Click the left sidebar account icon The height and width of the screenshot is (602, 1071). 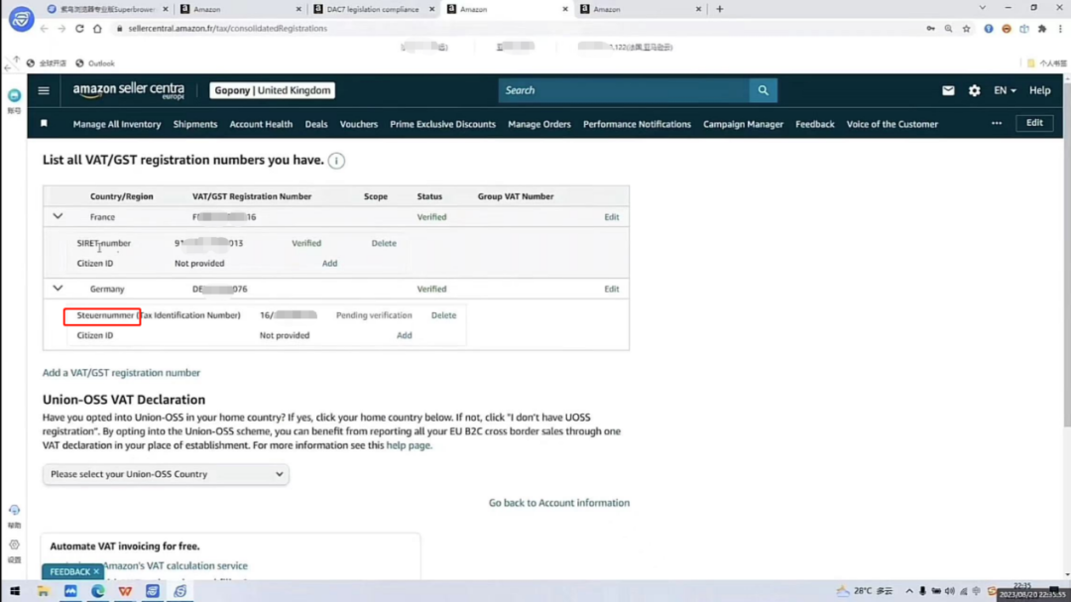[x=14, y=95]
